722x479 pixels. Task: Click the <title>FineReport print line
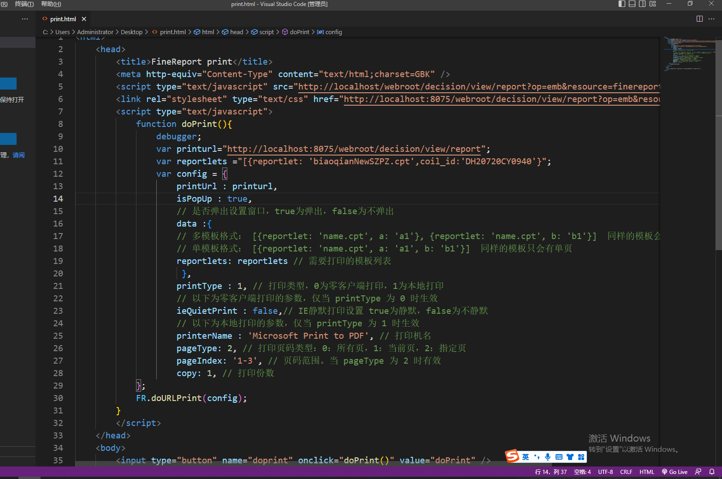tap(194, 62)
